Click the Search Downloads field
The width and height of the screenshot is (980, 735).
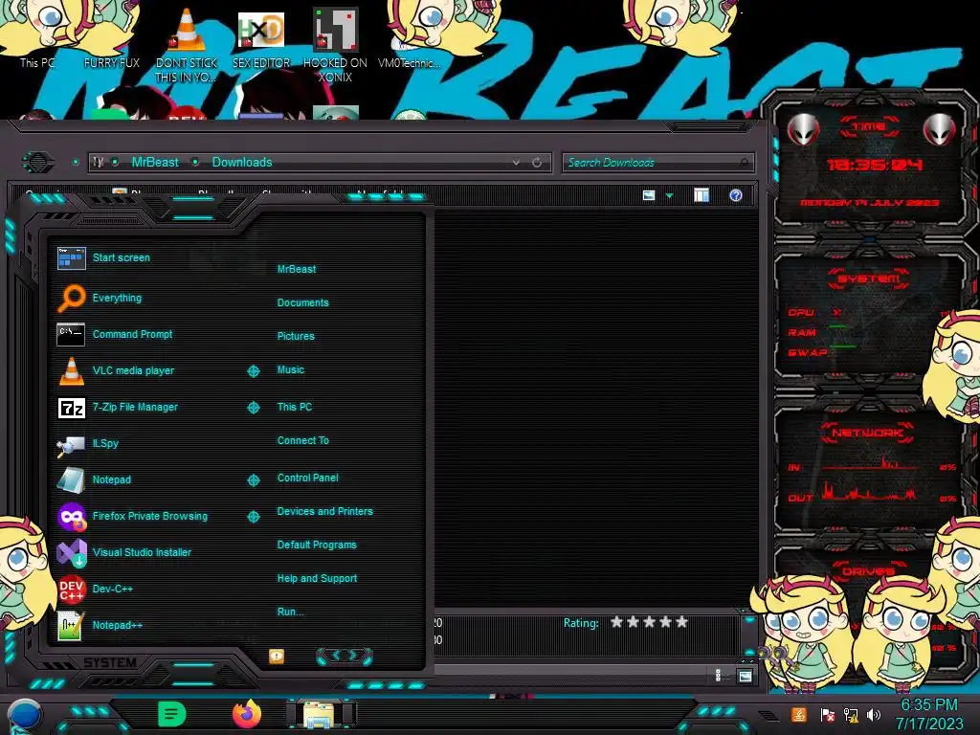pyautogui.click(x=658, y=163)
